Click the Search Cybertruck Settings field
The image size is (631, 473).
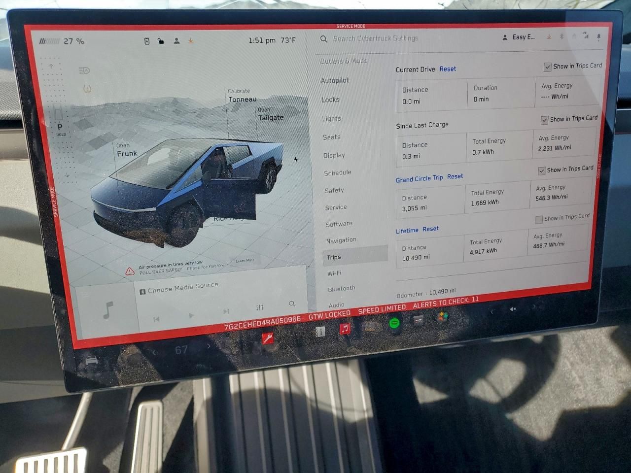[x=375, y=38]
